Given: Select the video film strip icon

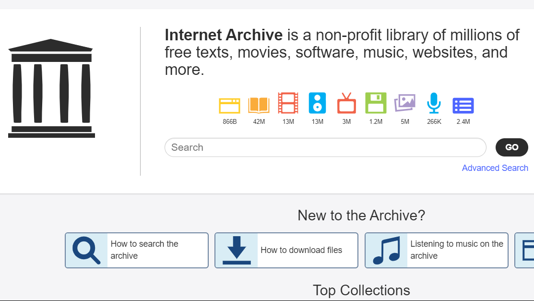Looking at the screenshot, I should click(x=288, y=103).
